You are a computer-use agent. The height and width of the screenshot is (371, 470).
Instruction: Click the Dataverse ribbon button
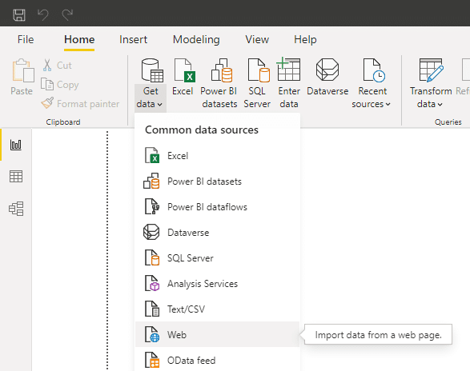coord(327,77)
